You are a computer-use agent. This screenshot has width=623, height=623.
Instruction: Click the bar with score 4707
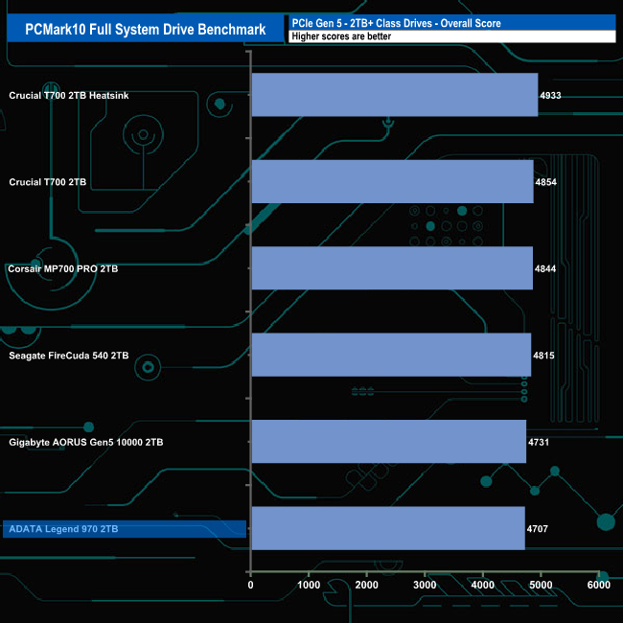tap(388, 528)
